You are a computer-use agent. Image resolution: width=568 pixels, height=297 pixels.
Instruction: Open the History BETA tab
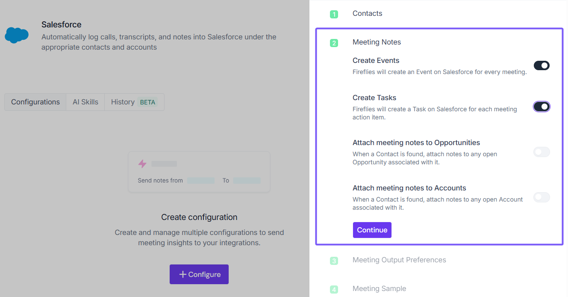click(x=134, y=102)
